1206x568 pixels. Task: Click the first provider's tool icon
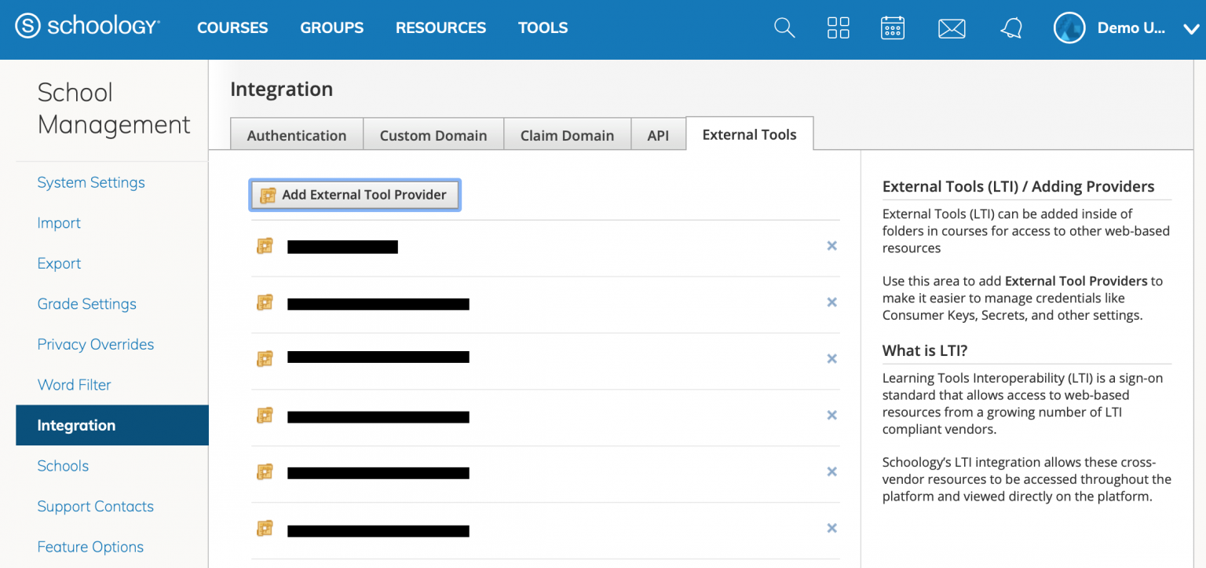pyautogui.click(x=265, y=246)
